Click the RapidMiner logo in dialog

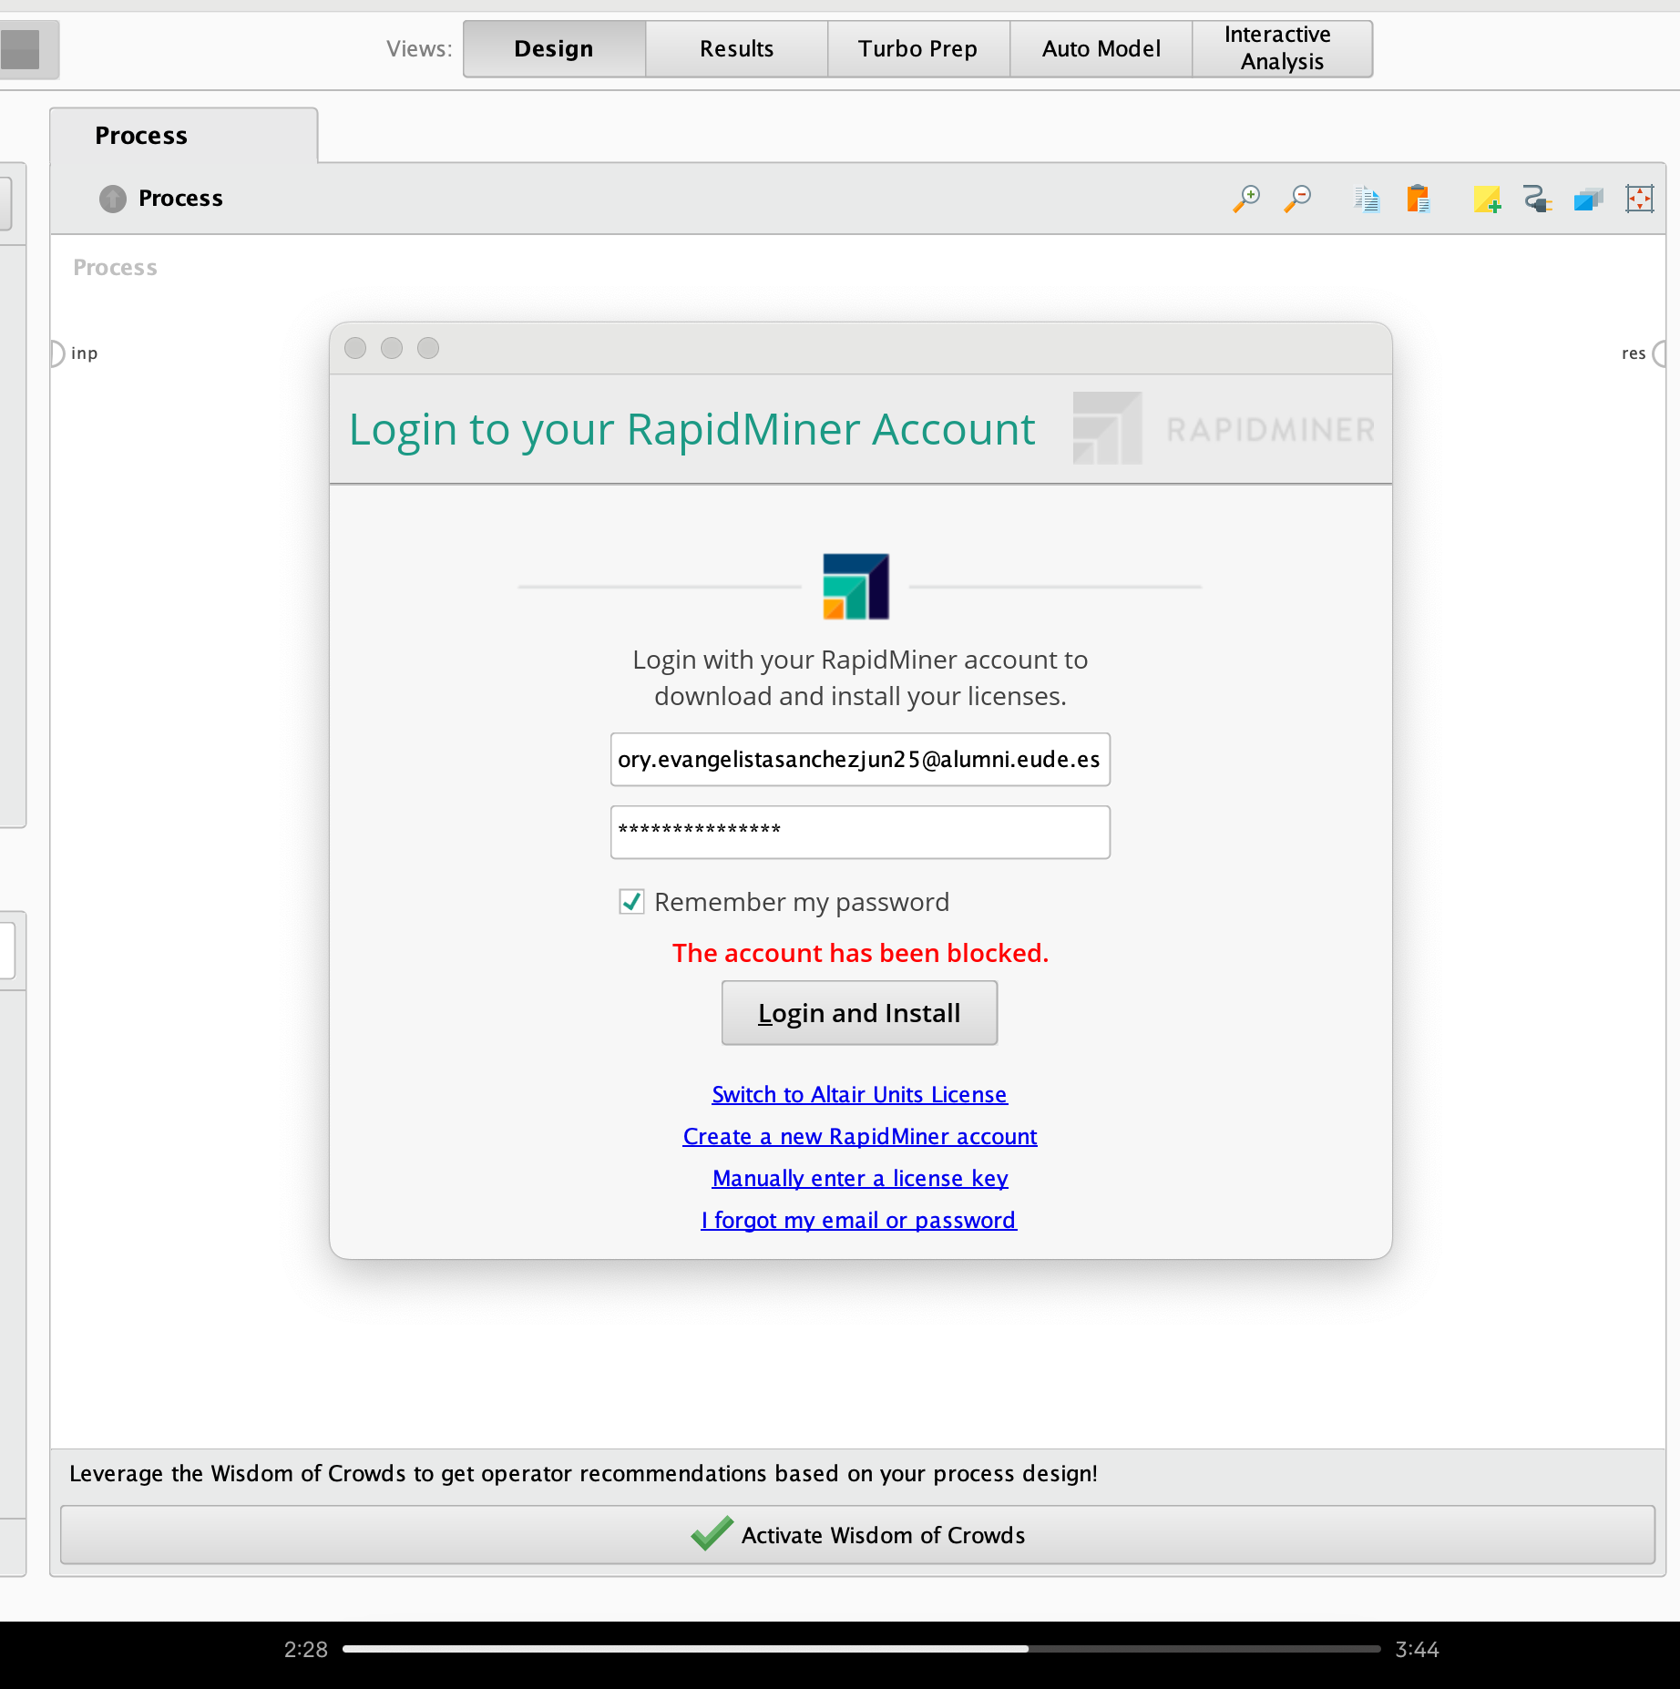pyautogui.click(x=855, y=587)
